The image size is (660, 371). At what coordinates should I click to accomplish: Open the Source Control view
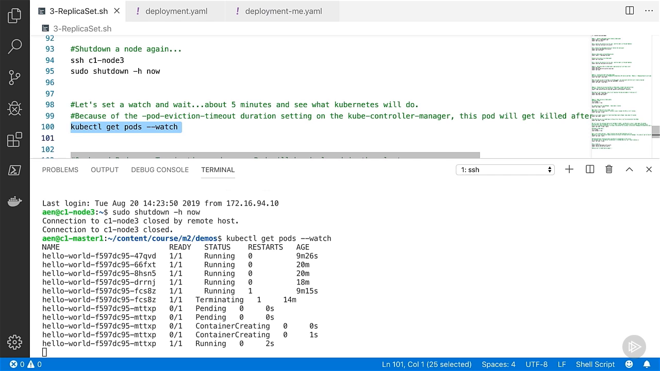tap(14, 78)
